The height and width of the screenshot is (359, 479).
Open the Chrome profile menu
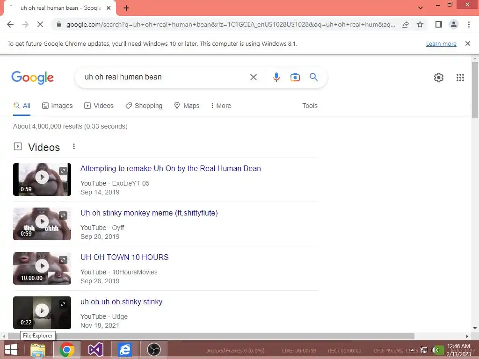pyautogui.click(x=454, y=24)
